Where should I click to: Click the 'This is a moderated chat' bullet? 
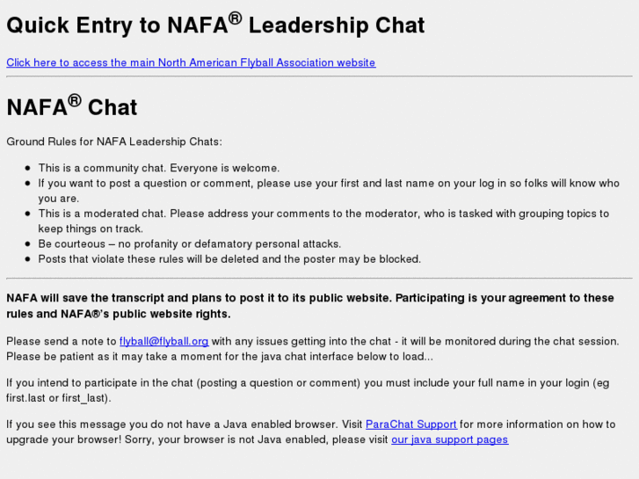coord(323,214)
